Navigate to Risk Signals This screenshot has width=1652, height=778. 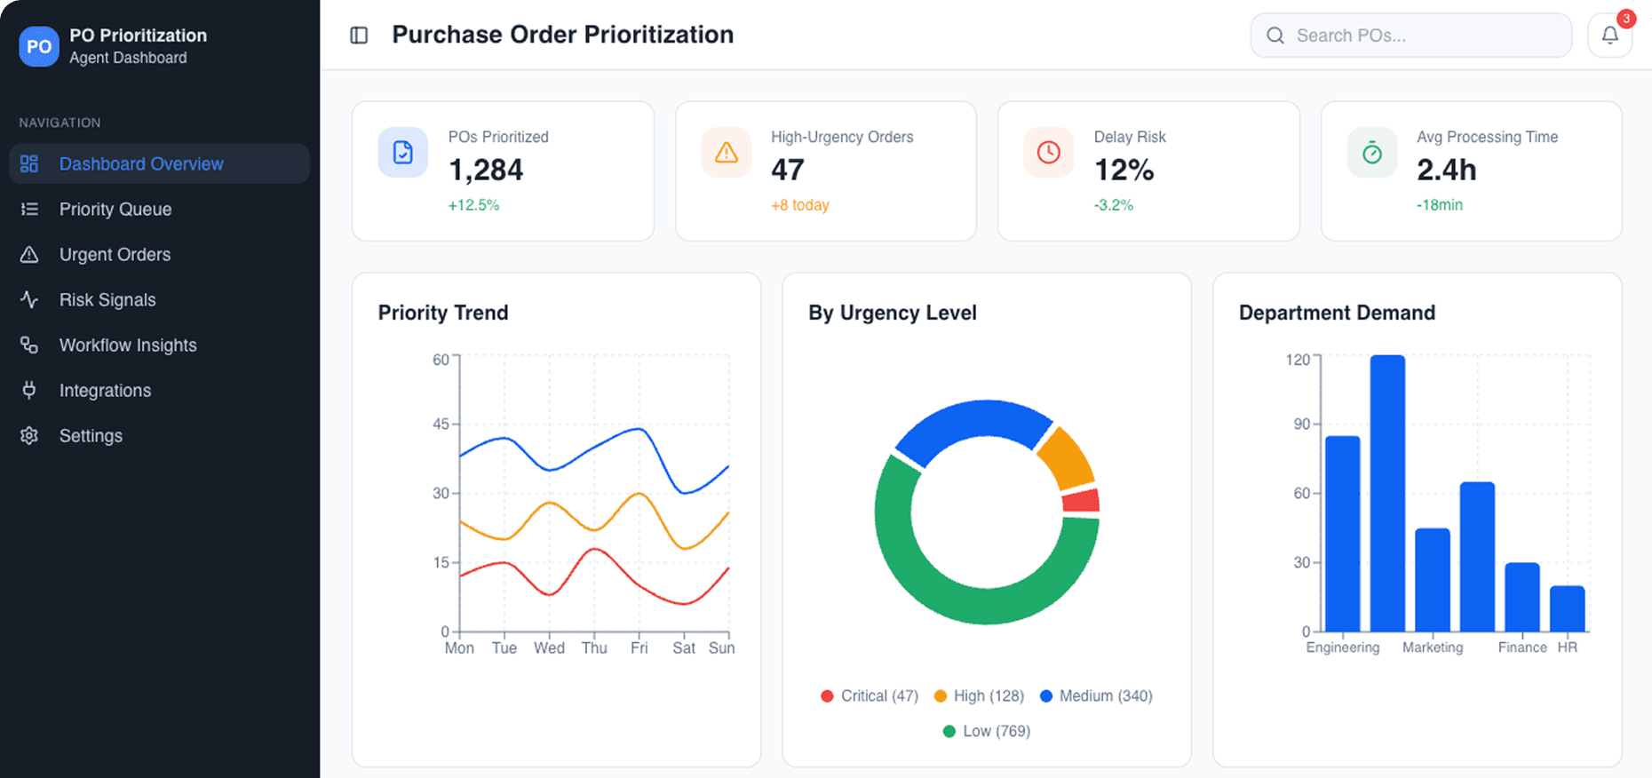click(159, 299)
